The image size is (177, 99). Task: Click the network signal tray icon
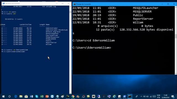[x=151, y=97]
